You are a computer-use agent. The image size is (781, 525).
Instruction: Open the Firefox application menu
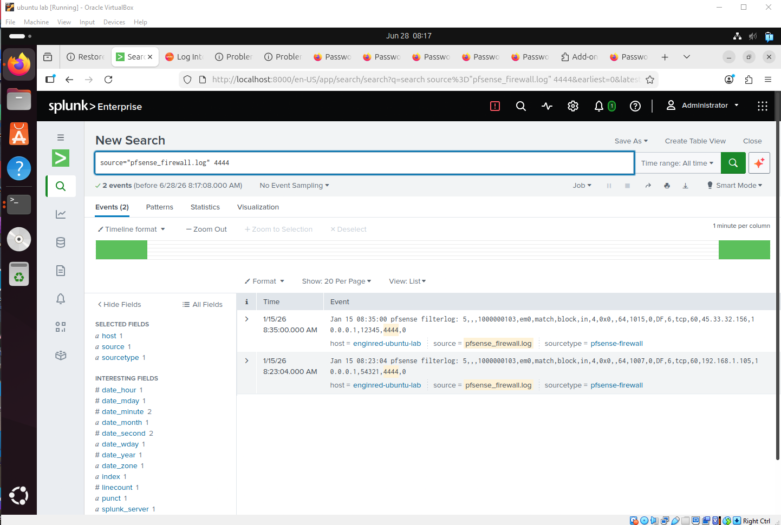[767, 80]
